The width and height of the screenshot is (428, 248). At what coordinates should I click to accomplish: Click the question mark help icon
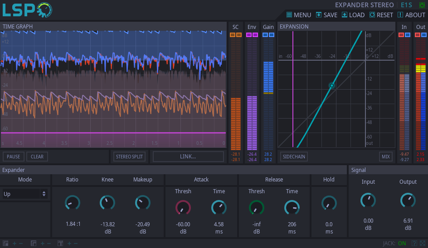pos(414,243)
